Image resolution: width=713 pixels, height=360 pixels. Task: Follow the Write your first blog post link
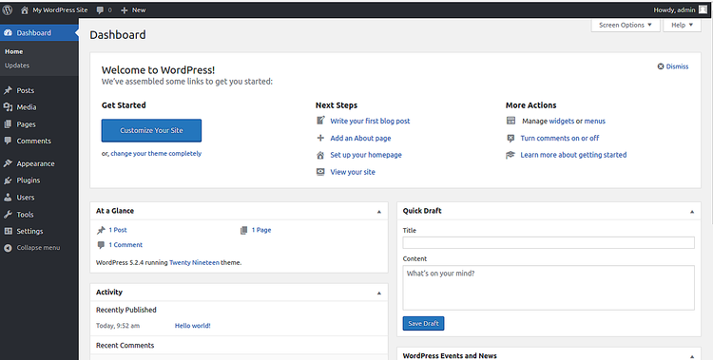pyautogui.click(x=370, y=121)
